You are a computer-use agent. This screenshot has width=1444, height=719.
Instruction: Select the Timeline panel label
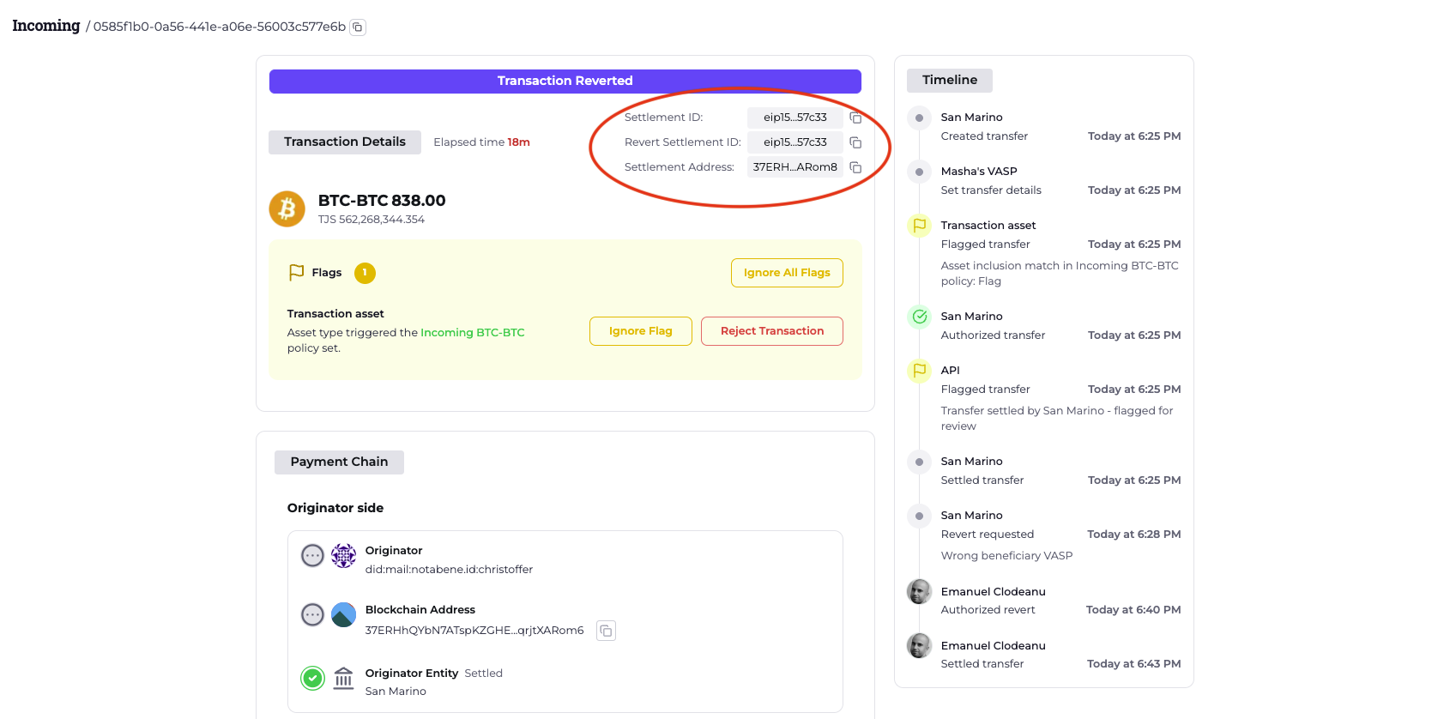click(x=950, y=81)
